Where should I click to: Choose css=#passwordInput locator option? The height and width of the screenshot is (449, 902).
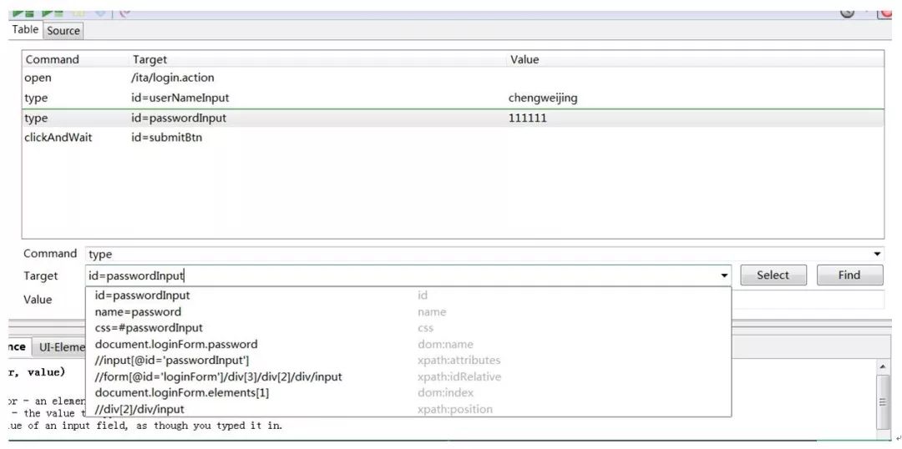408,328
